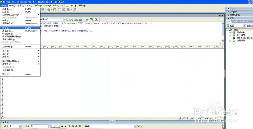This screenshot has height=129, width=253.
Task: Open the Commands (命令) menu
Action: (56, 6)
